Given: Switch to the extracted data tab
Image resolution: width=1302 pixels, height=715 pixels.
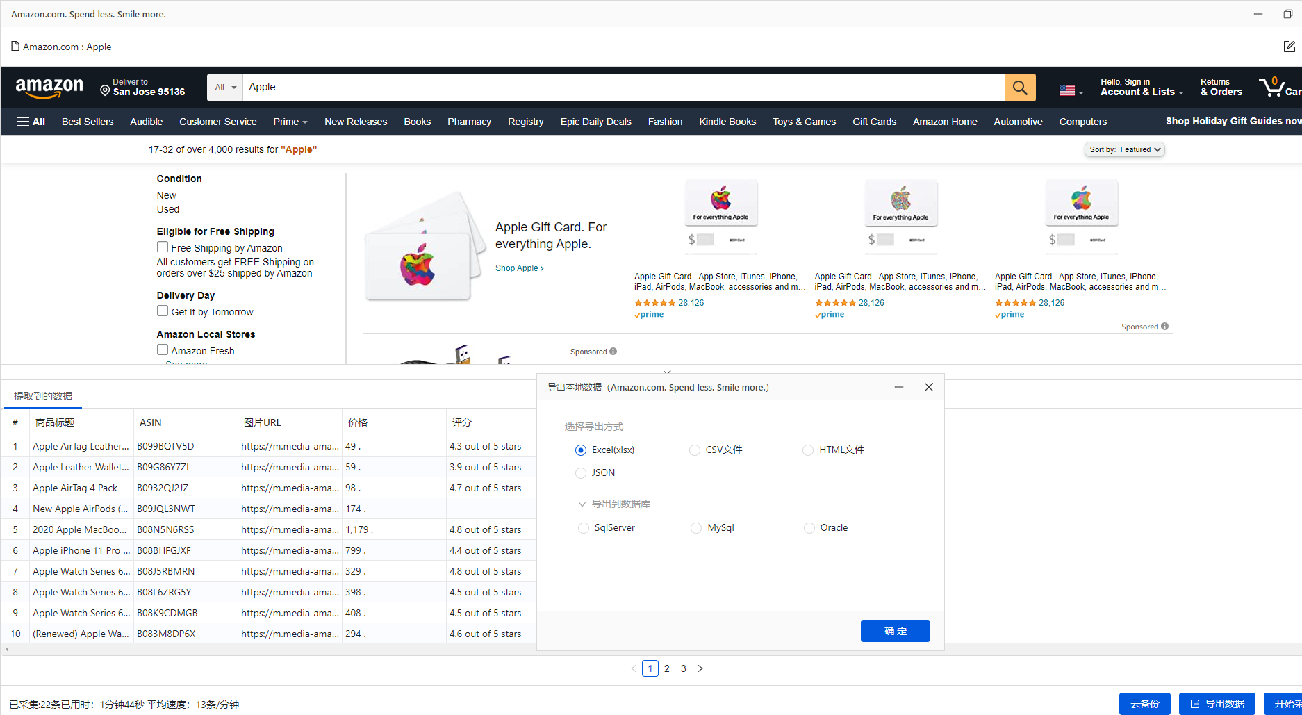Looking at the screenshot, I should click(x=43, y=396).
